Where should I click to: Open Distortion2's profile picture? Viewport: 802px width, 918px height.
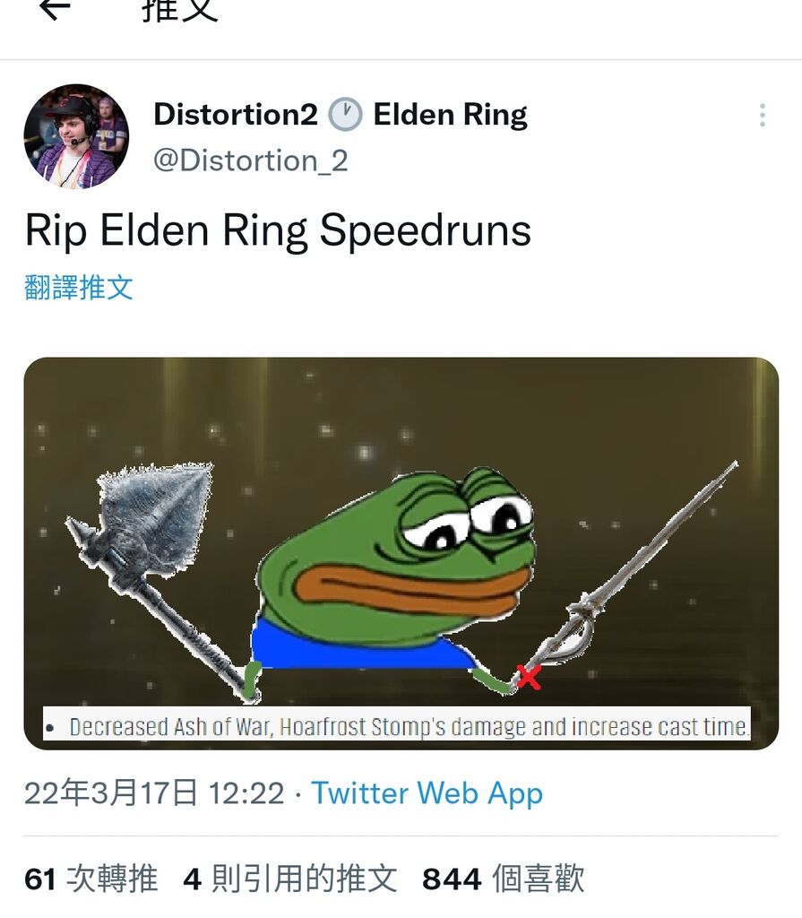76,136
